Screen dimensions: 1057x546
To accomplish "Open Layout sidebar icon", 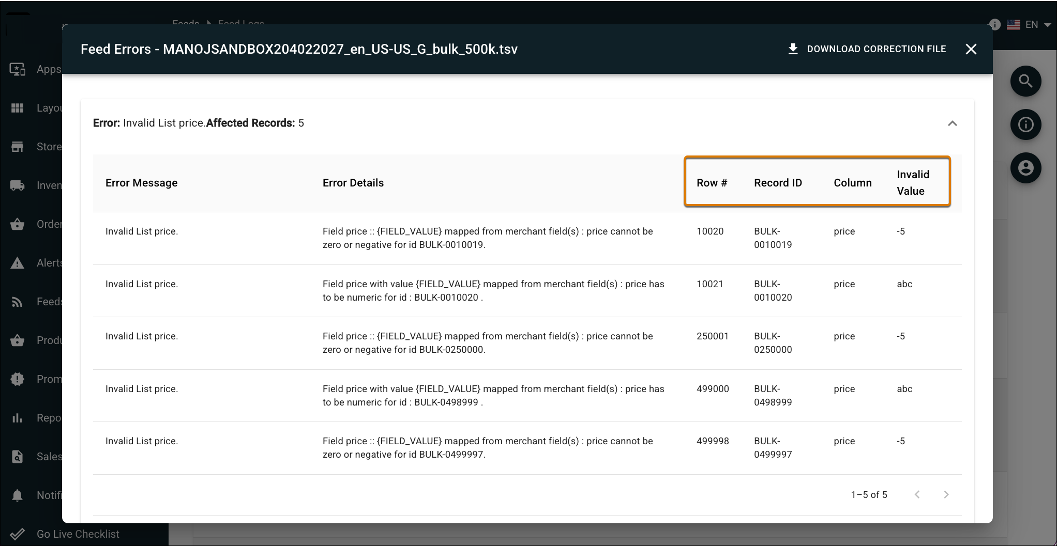I will pyautogui.click(x=18, y=108).
